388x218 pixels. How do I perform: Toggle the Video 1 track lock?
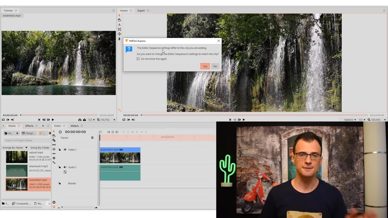[x=59, y=150]
